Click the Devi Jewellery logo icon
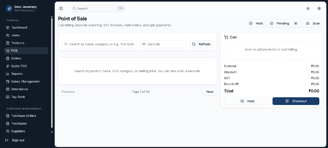The image size is (328, 148). pyautogui.click(x=9, y=9)
